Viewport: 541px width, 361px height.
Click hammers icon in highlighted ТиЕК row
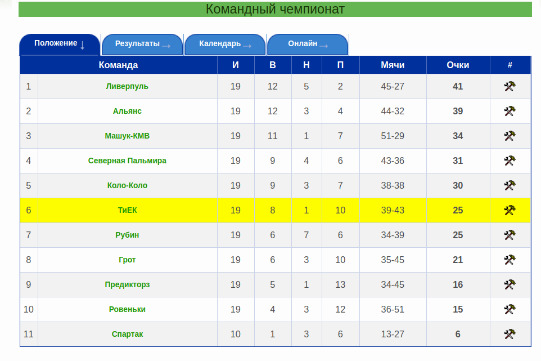510,211
